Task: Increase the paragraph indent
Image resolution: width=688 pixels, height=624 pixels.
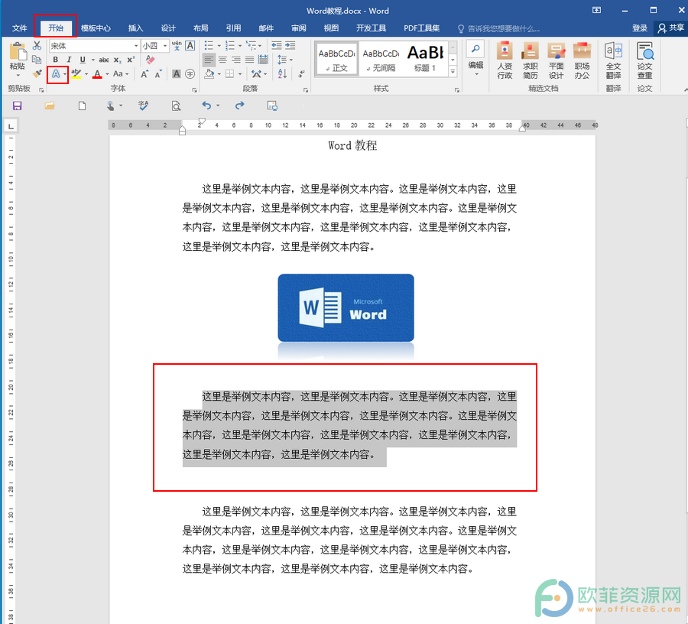Action: [290, 45]
